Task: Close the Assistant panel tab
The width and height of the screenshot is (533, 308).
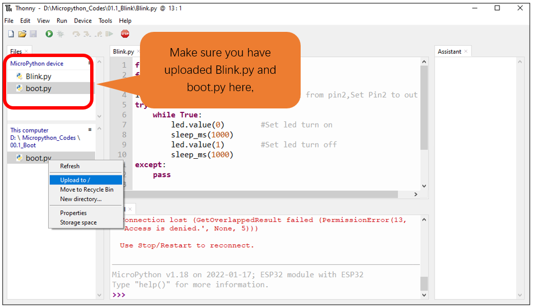Action: 466,51
